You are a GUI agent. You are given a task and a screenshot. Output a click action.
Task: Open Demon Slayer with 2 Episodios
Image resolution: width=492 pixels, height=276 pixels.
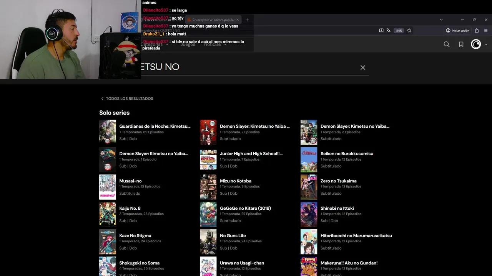tap(255, 126)
